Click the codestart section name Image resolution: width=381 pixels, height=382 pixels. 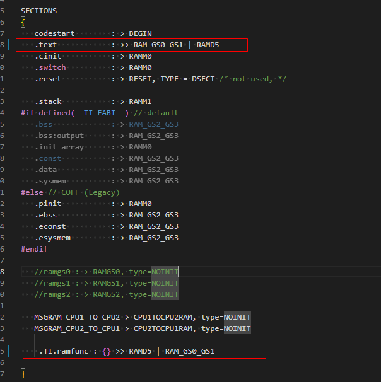click(54, 33)
